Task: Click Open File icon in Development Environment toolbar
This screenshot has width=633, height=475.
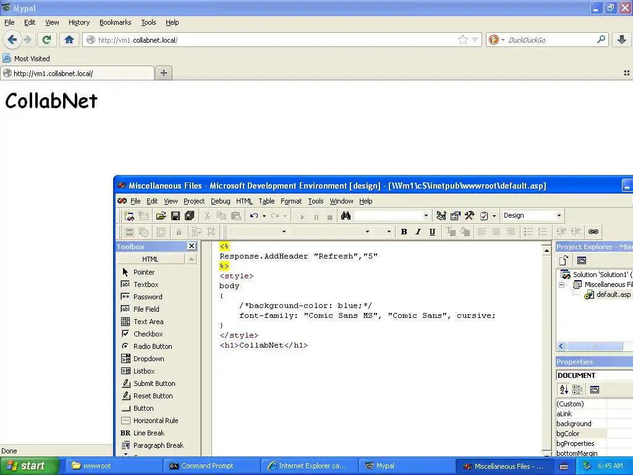Action: pyautogui.click(x=161, y=216)
